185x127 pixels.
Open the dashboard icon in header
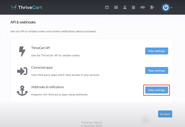pyautogui.click(x=107, y=7)
